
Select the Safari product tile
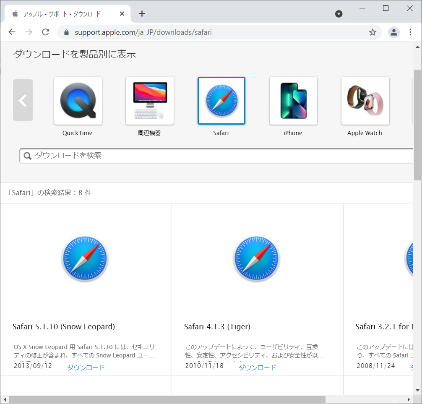click(x=221, y=101)
